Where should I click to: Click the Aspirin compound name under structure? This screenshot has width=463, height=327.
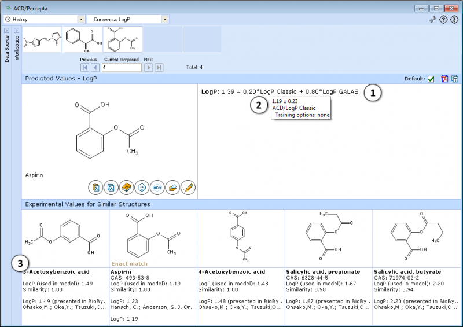coord(34,175)
